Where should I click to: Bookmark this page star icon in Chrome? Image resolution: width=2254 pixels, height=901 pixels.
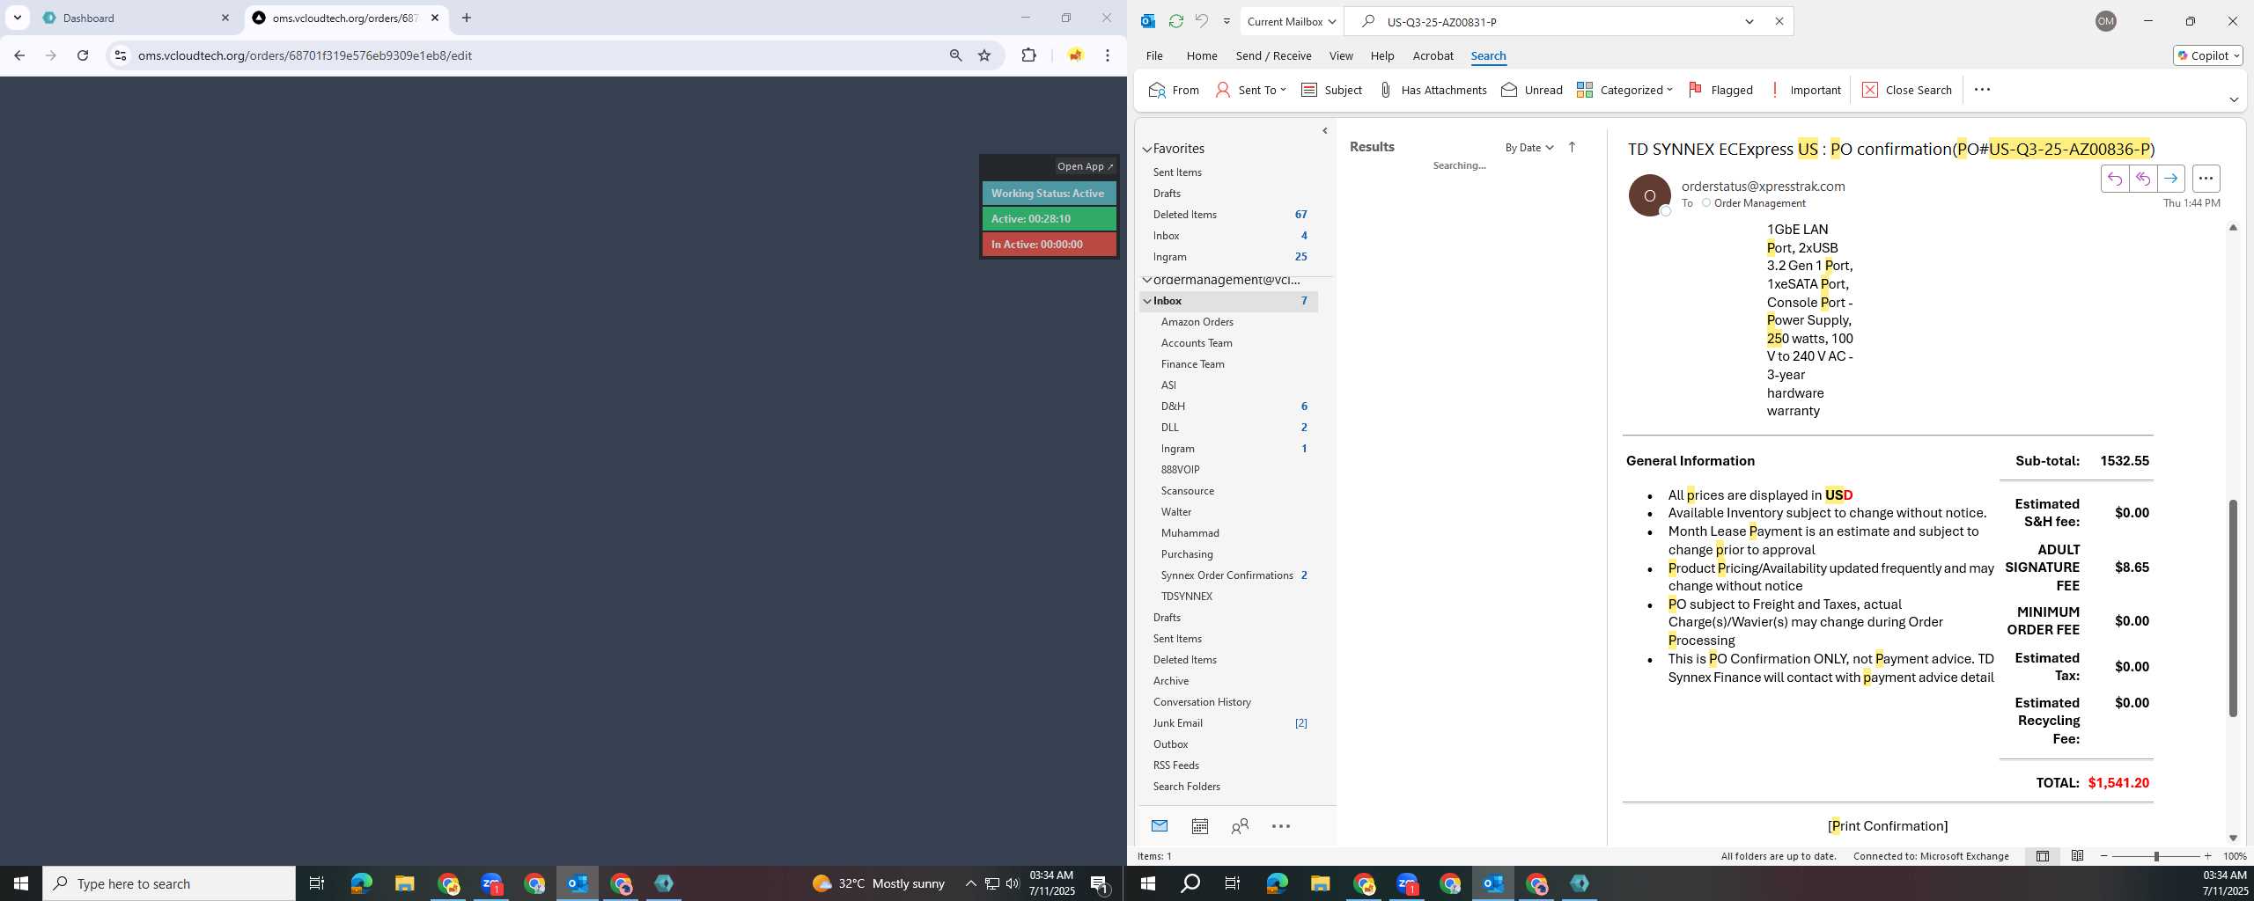pos(984,55)
